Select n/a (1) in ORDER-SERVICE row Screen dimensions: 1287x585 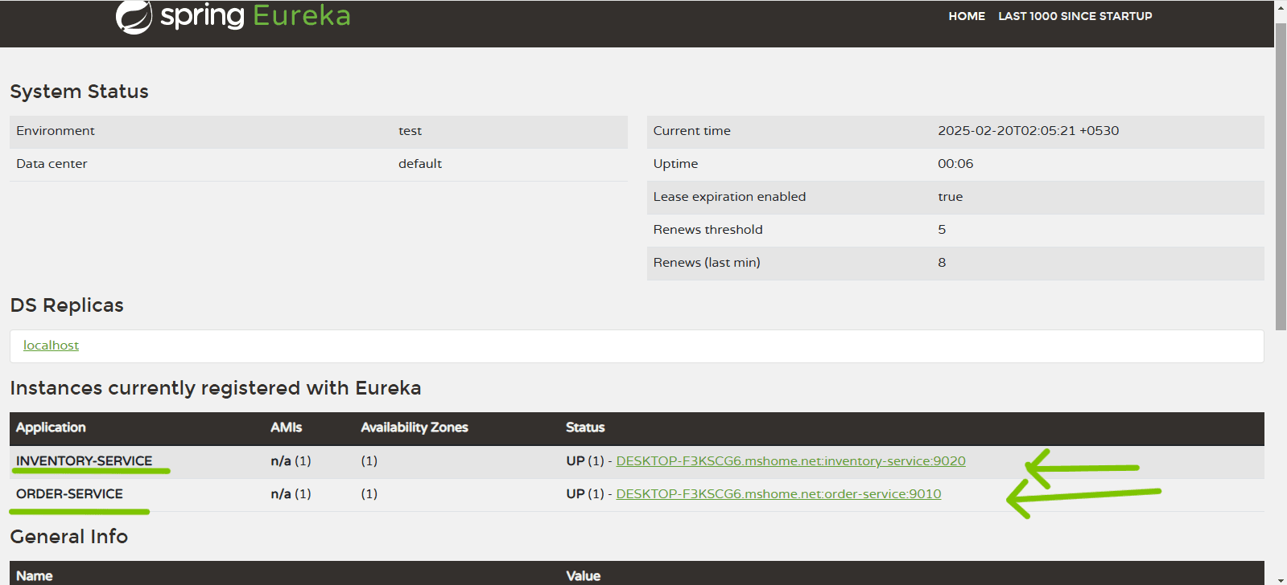coord(291,494)
